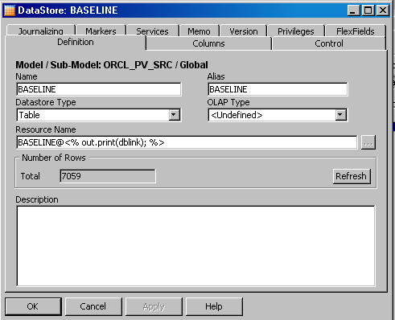Switch to the Privileges tab
This screenshot has width=395, height=320.
296,31
